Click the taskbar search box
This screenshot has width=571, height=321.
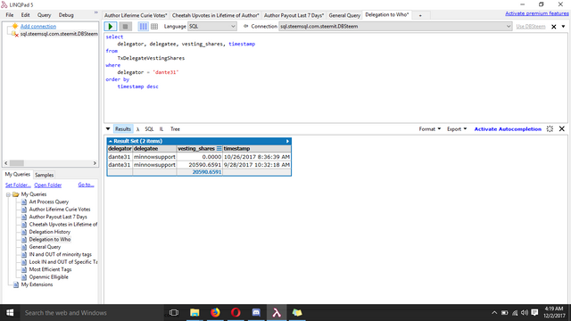(x=91, y=313)
